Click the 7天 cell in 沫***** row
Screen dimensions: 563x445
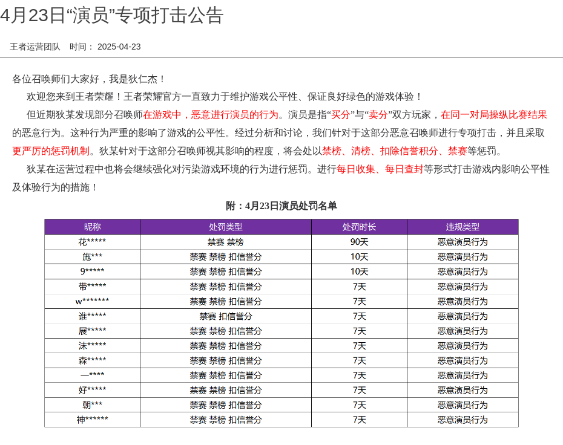pos(359,346)
